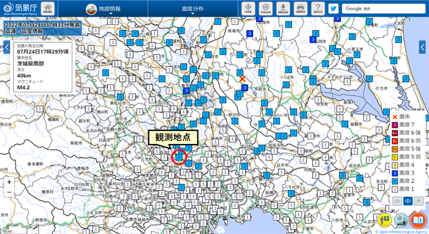Open the HELP question mark button

318,9
